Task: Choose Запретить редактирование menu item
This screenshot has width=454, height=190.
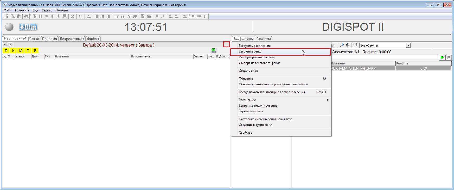Action: click(281, 106)
